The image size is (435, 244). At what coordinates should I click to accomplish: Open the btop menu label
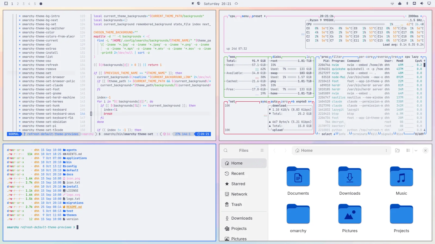point(245,16)
